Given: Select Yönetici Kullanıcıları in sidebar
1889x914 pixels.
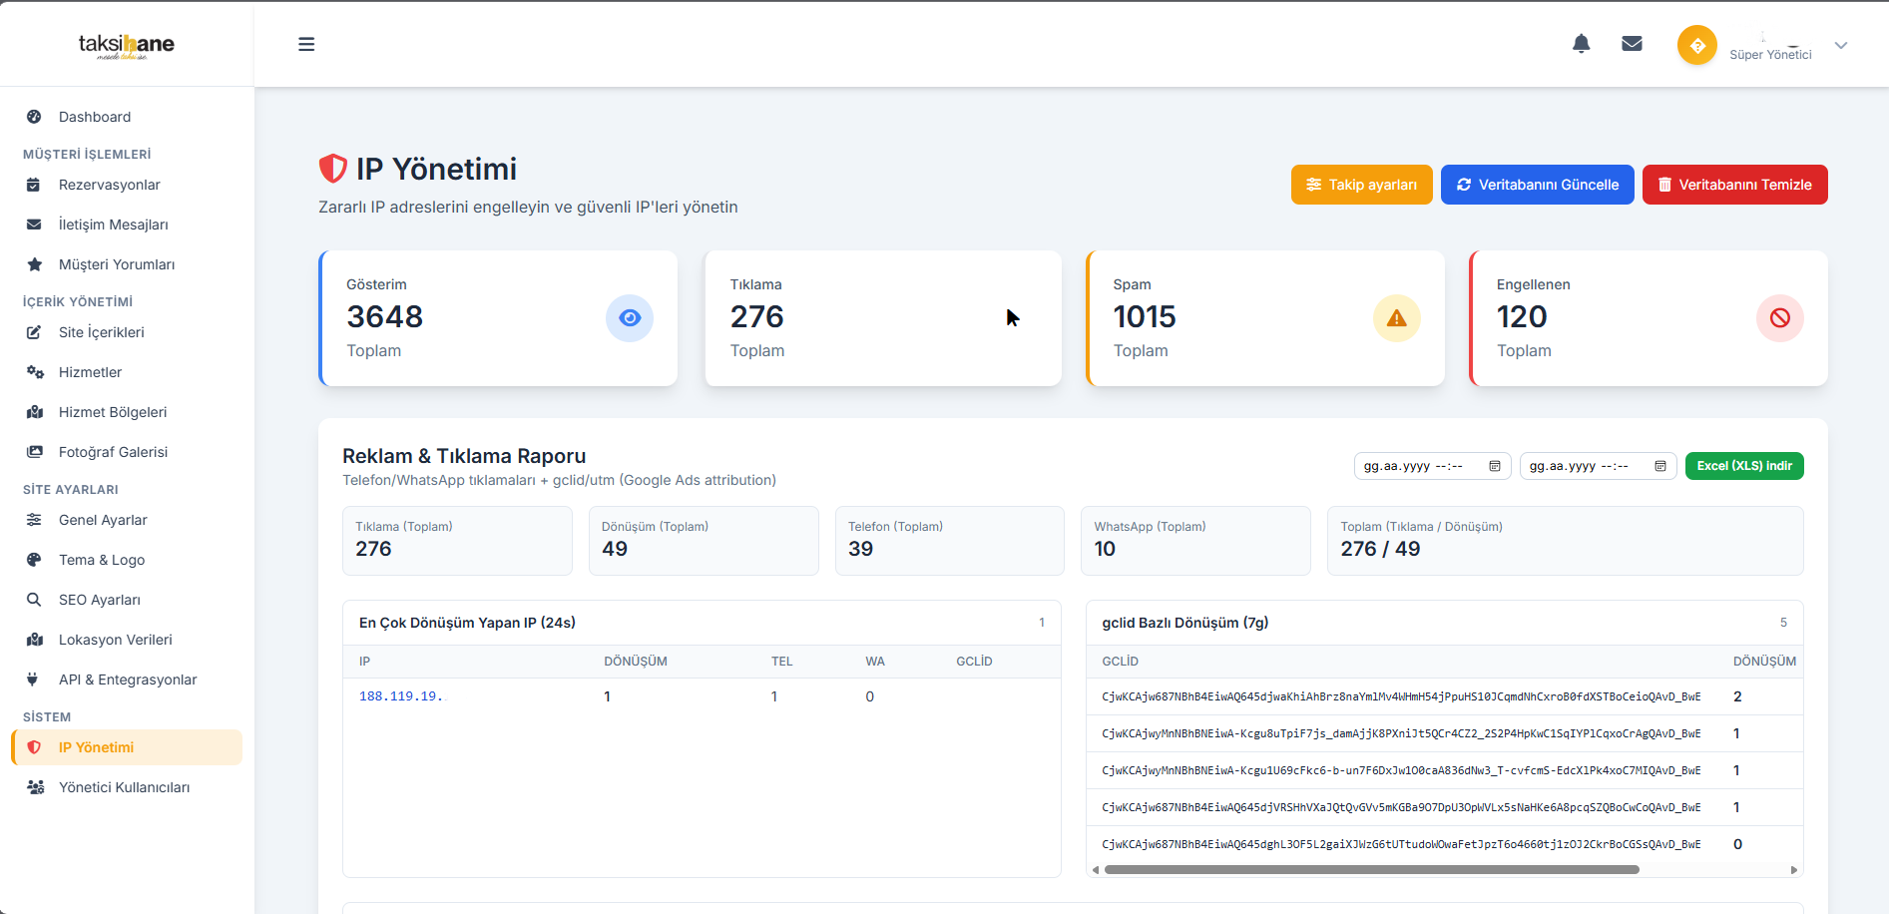Looking at the screenshot, I should click(124, 787).
